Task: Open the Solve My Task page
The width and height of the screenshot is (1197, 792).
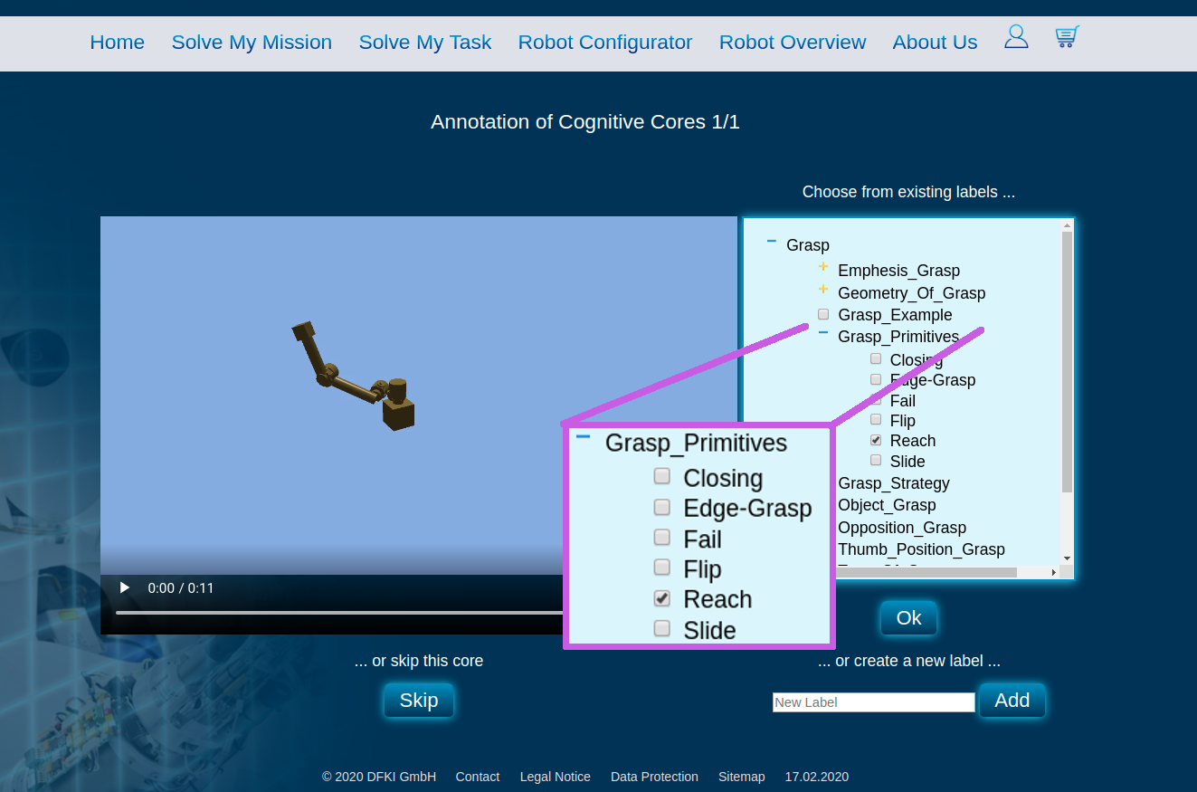Action: (x=425, y=43)
